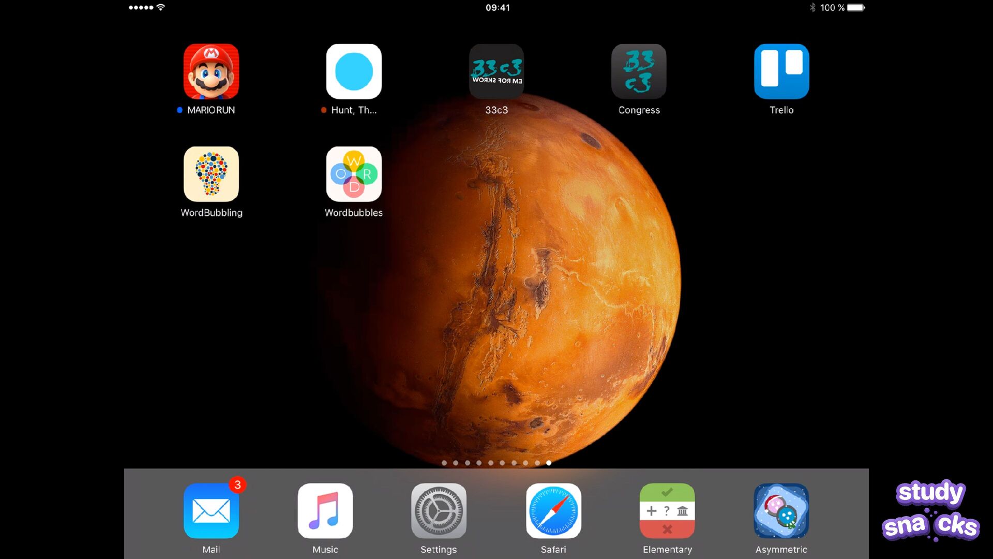Tap the clock in status bar
The height and width of the screenshot is (559, 993).
[498, 8]
